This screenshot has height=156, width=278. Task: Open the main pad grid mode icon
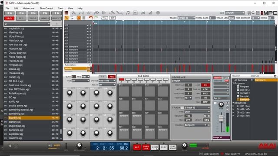[66, 13]
